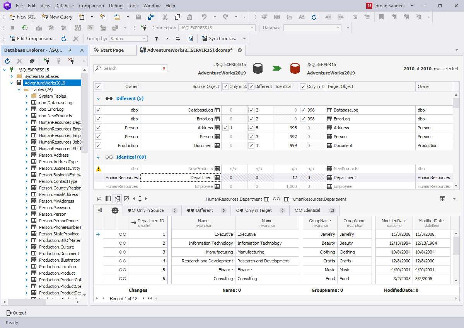Viewport: 464px width, 328px height.
Task: Uncheck the ErrorLog row checkbox
Action: [x=98, y=119]
